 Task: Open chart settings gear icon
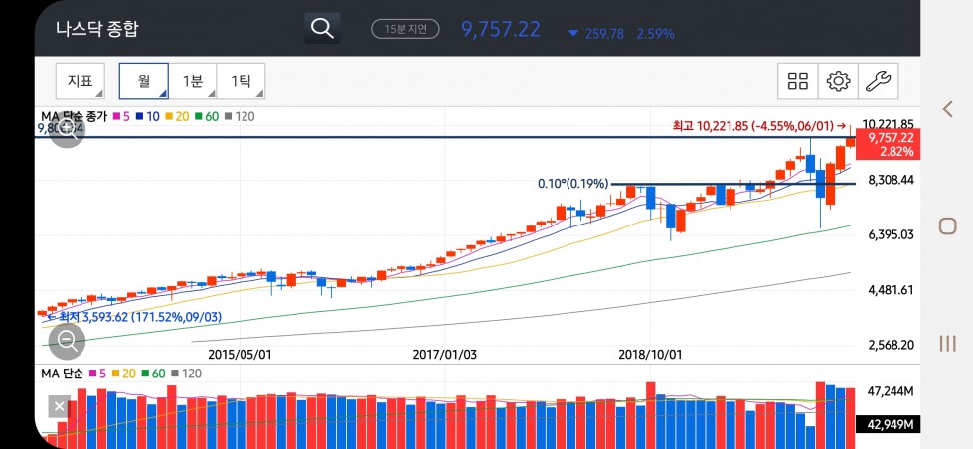(838, 80)
